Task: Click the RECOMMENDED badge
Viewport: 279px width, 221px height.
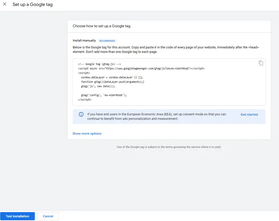Action: (x=107, y=41)
